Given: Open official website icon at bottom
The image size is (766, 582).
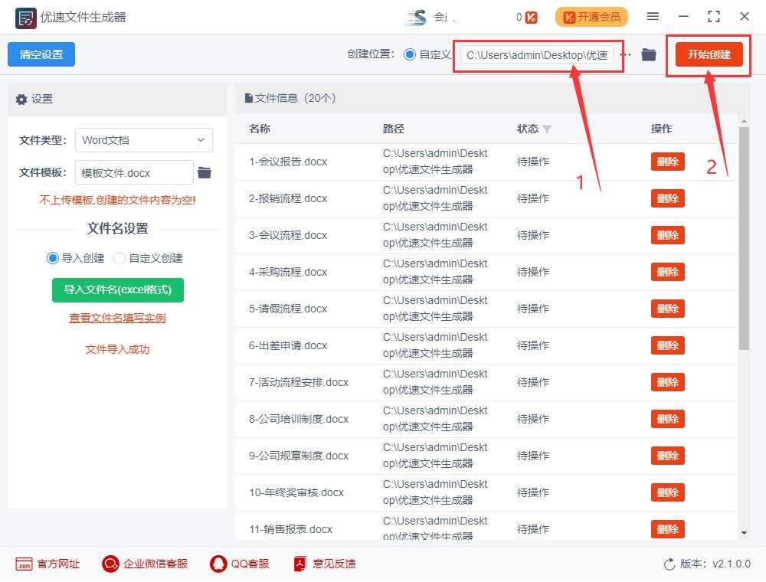Looking at the screenshot, I should 24,564.
